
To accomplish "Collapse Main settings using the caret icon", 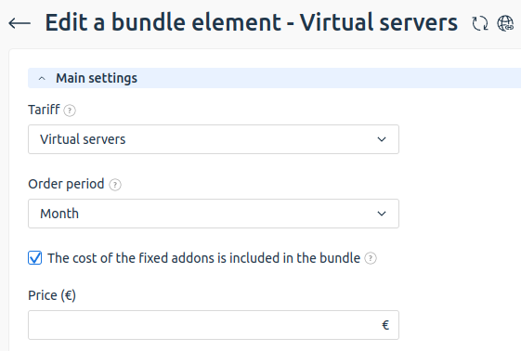I will coord(42,79).
